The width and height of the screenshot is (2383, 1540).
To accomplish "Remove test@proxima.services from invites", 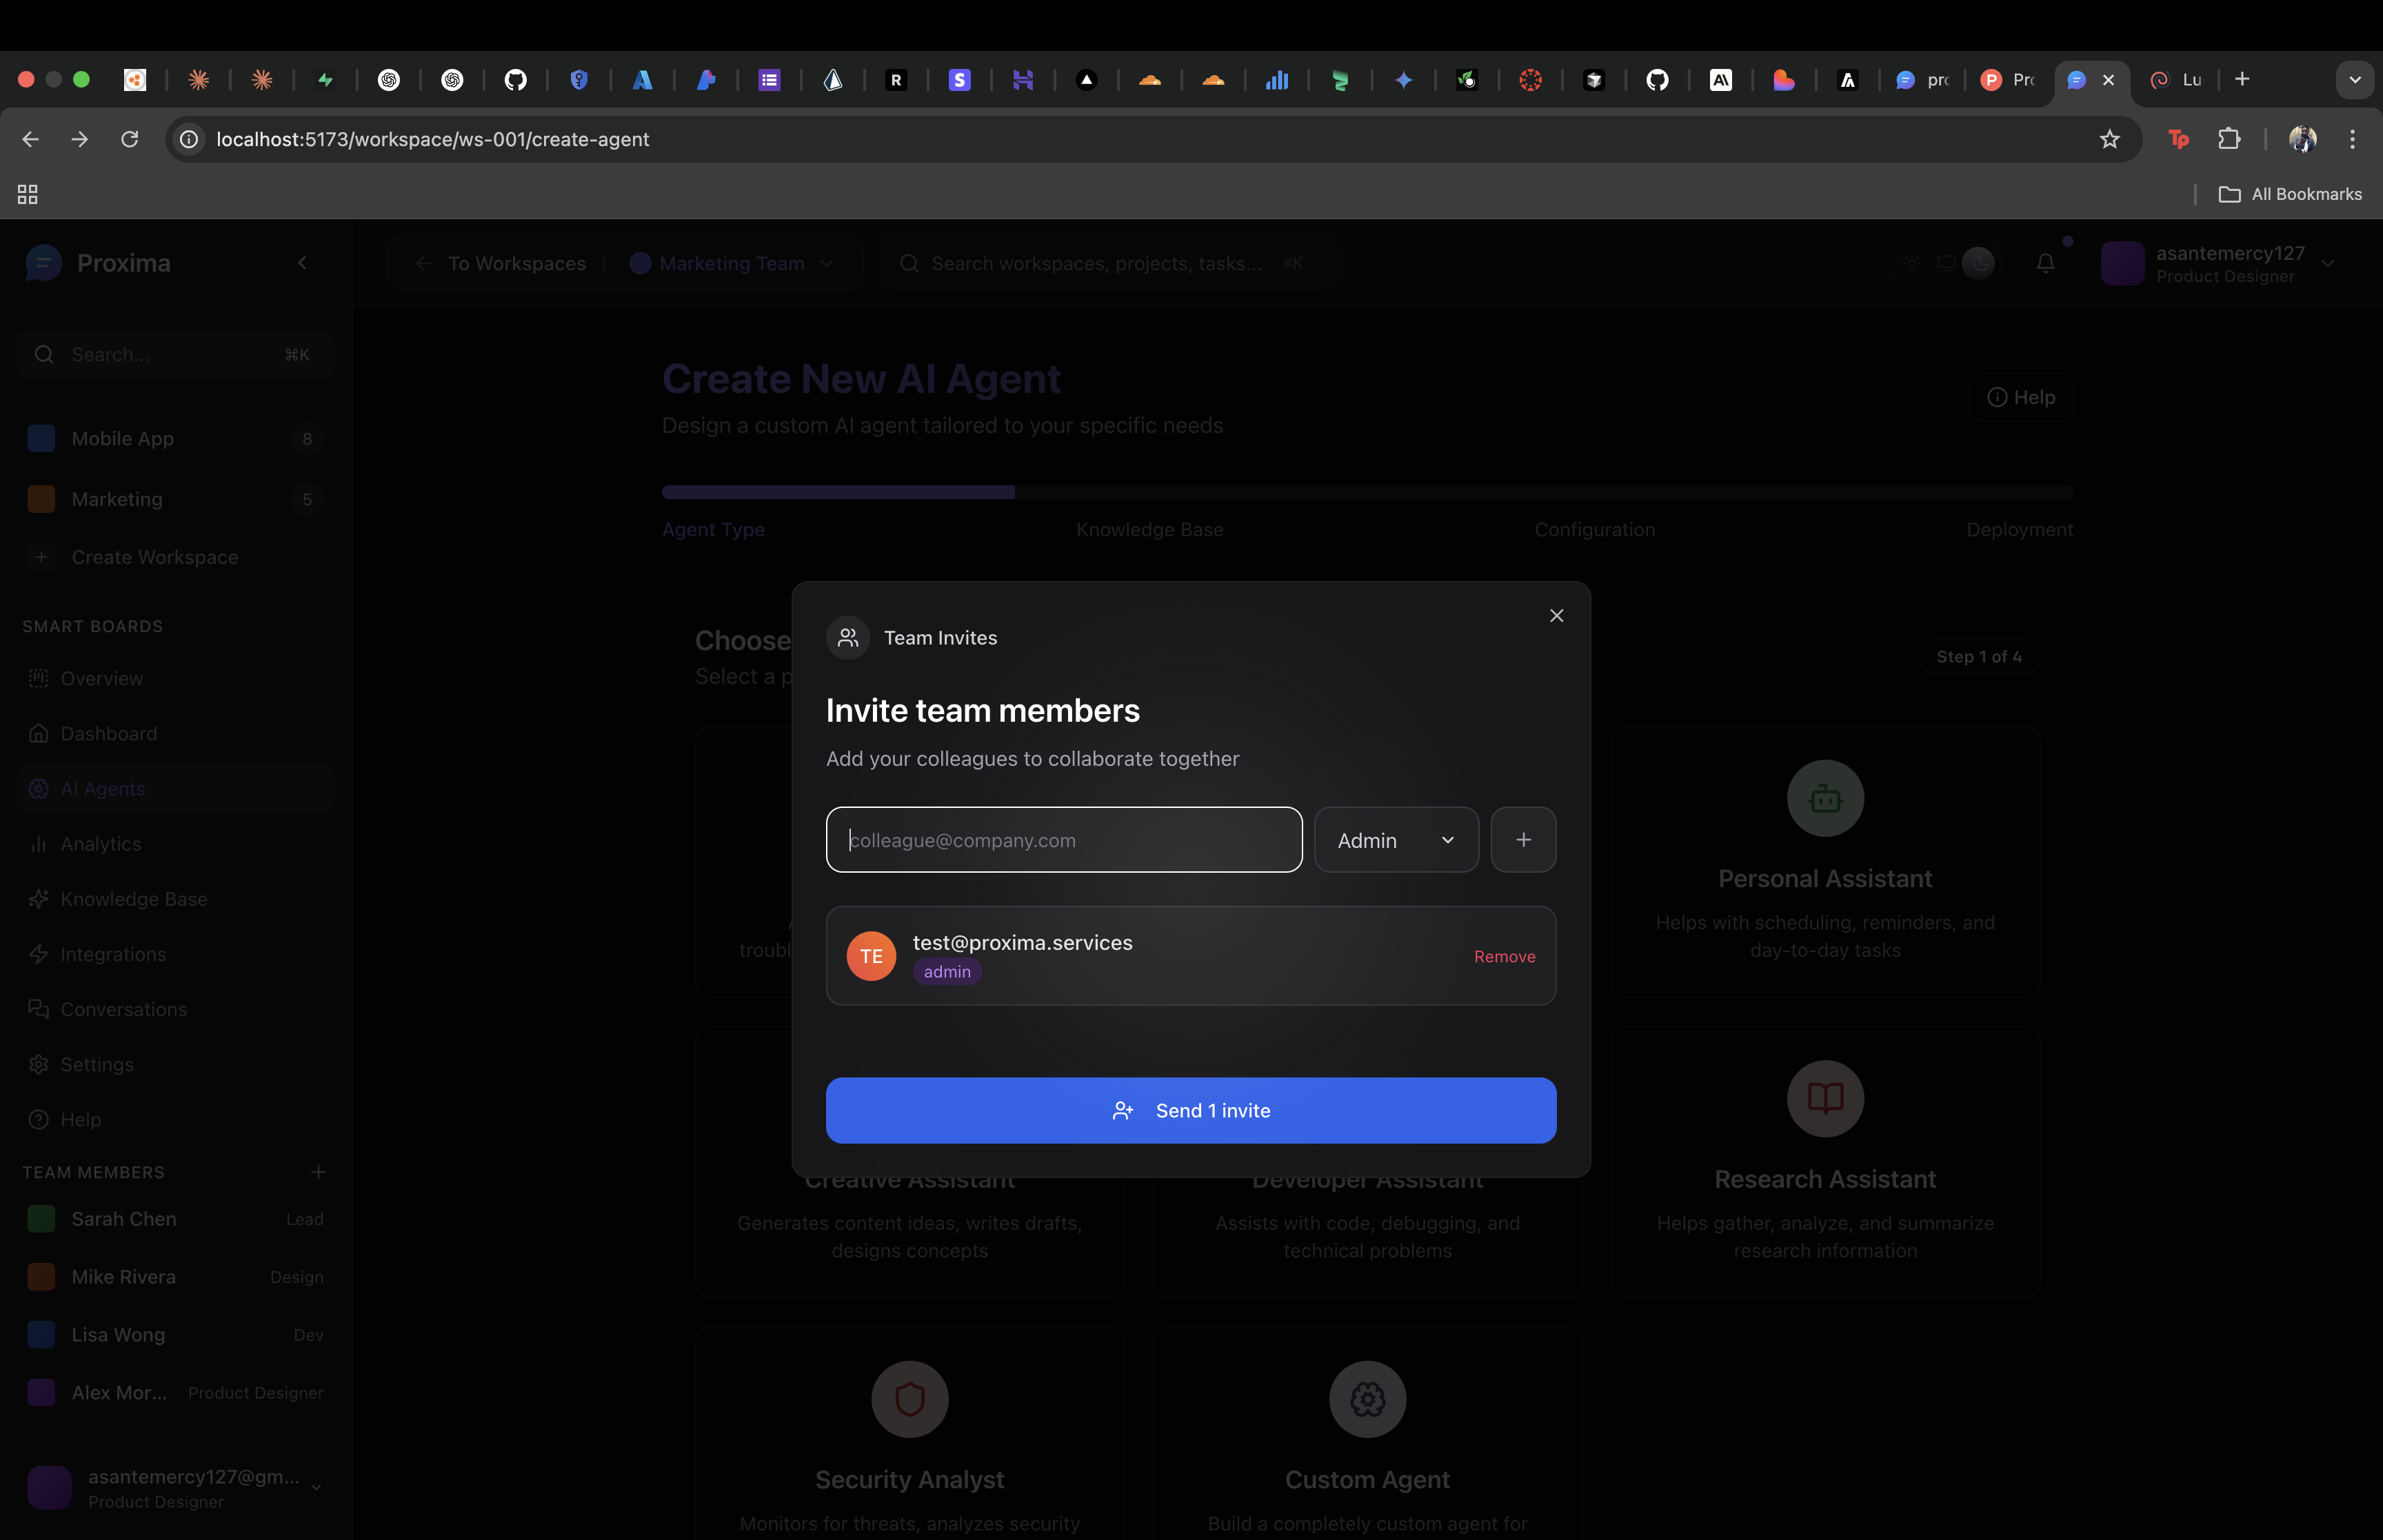I will 1503,956.
